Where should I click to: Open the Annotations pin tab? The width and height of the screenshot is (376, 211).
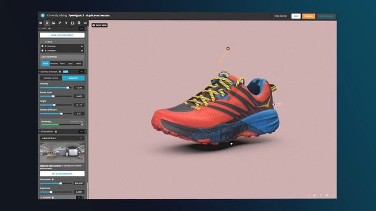pos(66,23)
